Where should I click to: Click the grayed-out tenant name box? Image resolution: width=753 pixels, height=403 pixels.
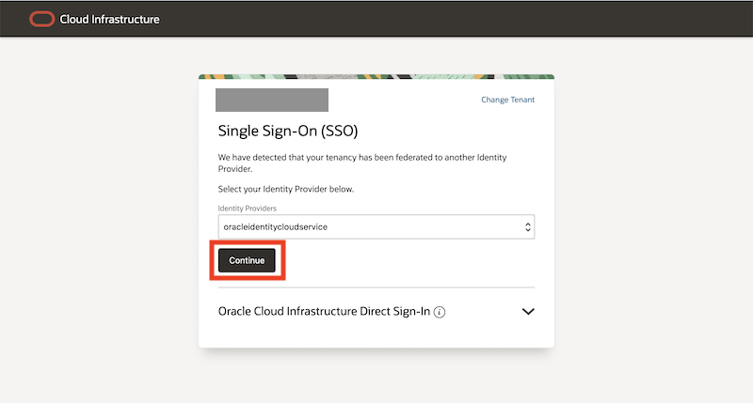coord(272,100)
